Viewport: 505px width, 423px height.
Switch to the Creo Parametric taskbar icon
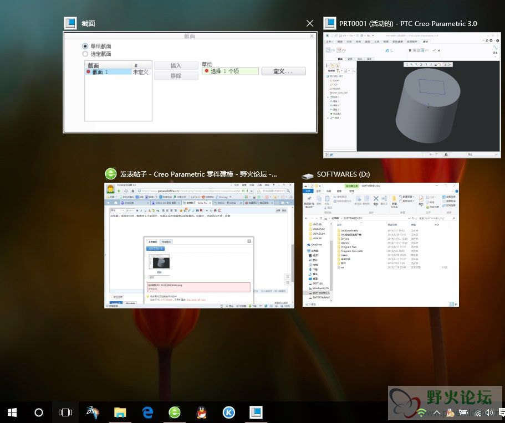256,412
